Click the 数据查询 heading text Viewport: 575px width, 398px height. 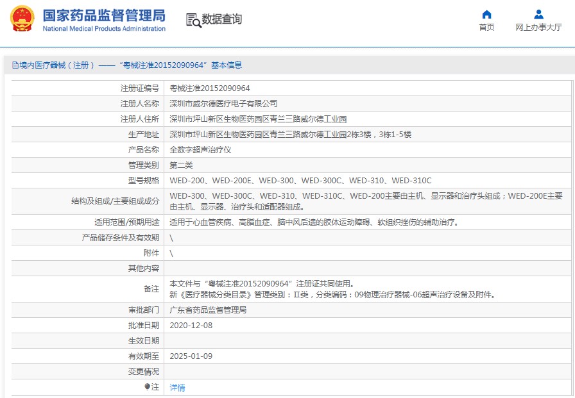[x=222, y=19]
